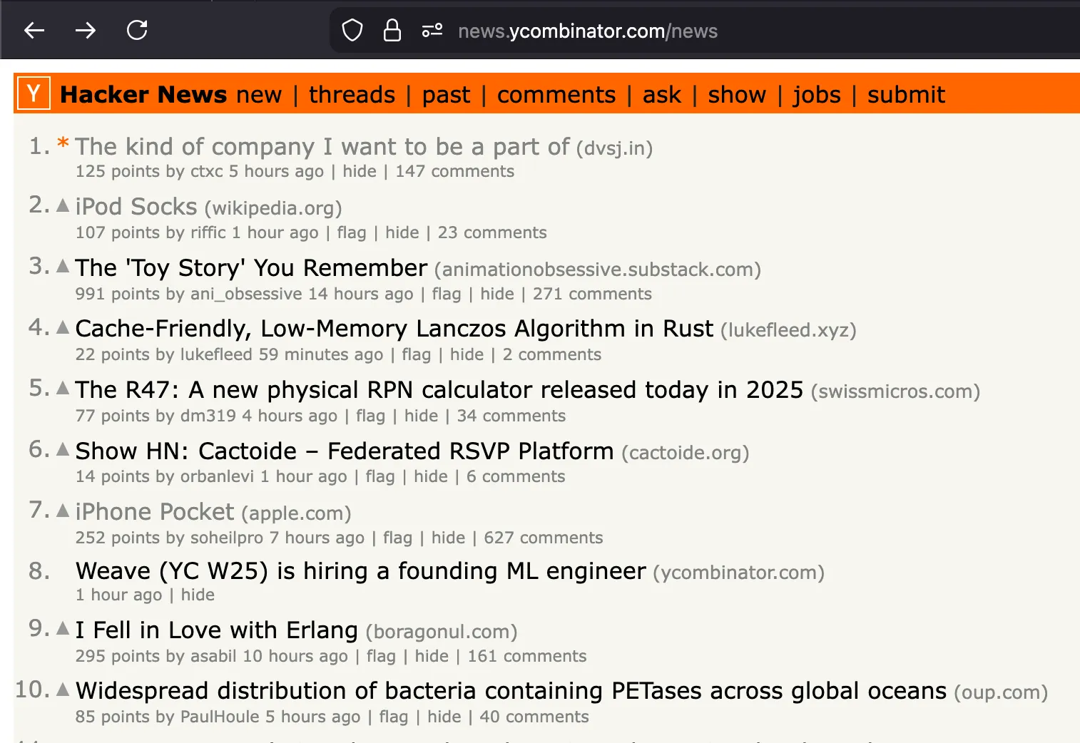Open the PETases bacteria story title

pyautogui.click(x=511, y=690)
